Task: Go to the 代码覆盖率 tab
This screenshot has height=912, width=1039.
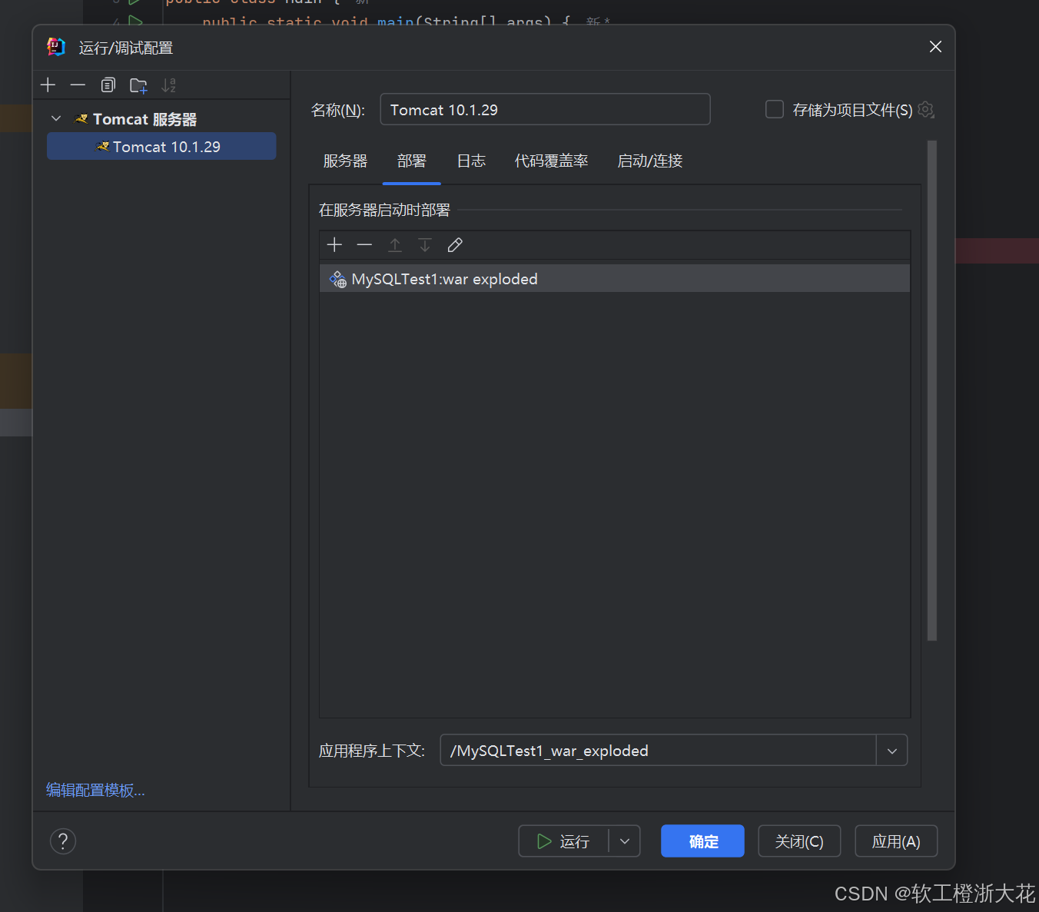Action: [551, 161]
